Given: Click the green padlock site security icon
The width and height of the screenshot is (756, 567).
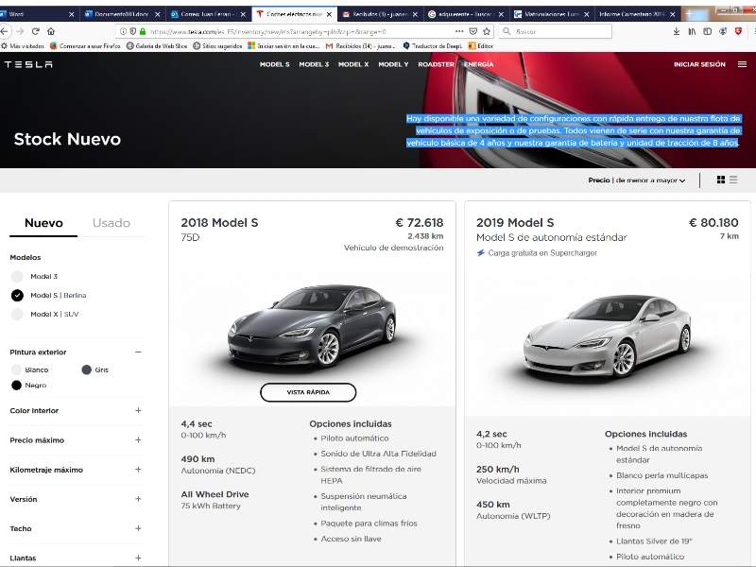Looking at the screenshot, I should point(143,31).
